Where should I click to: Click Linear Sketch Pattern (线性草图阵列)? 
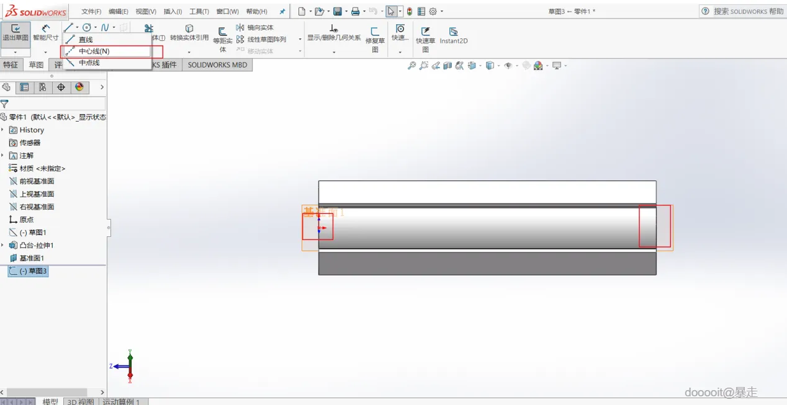click(x=261, y=39)
